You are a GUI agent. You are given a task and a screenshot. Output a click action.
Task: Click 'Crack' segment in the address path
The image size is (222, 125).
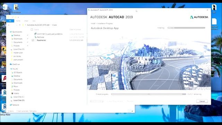point(54,25)
